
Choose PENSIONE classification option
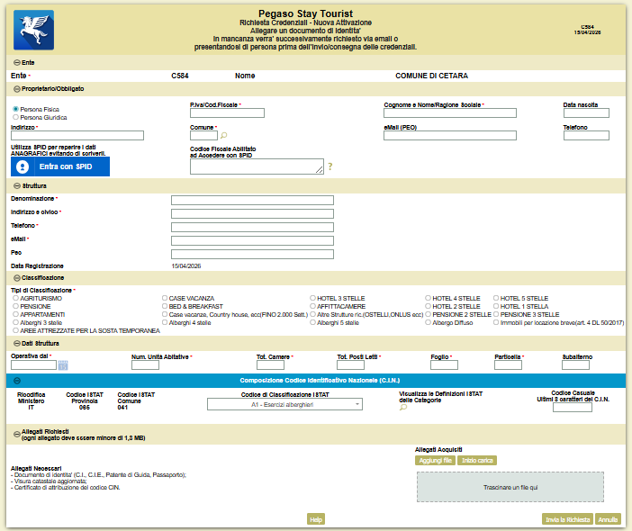pyautogui.click(x=15, y=306)
